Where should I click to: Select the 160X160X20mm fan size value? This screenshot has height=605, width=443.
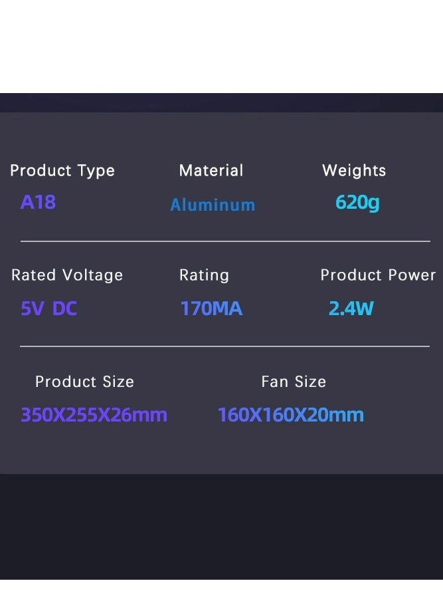pyautogui.click(x=291, y=415)
